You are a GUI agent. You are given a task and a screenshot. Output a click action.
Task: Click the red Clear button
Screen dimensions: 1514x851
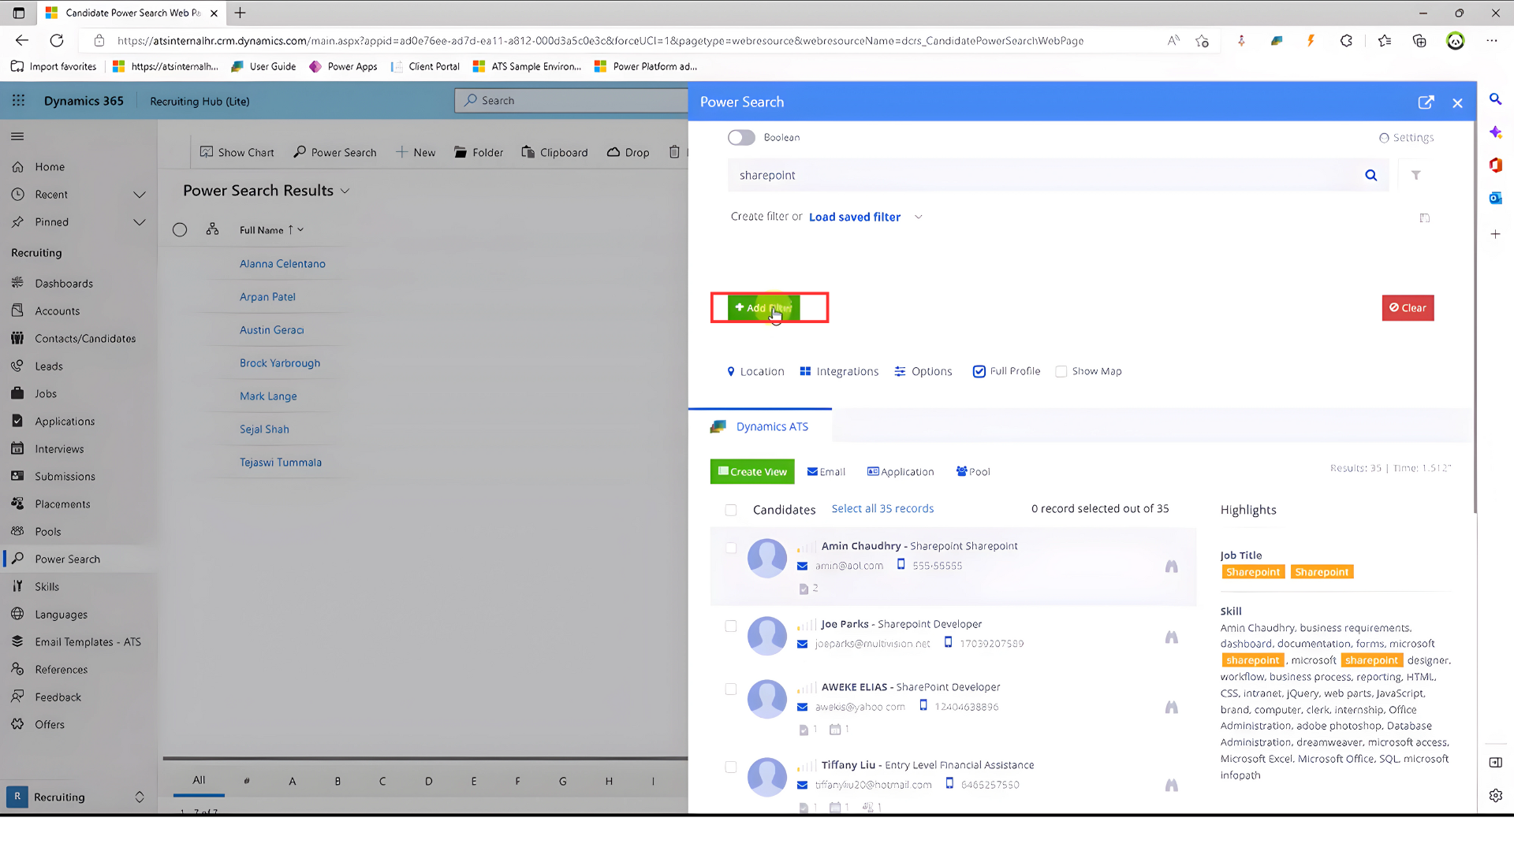click(x=1408, y=307)
